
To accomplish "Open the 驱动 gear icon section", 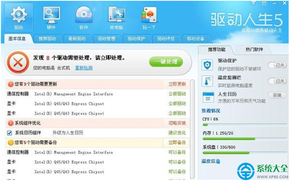I will coord(19,18).
